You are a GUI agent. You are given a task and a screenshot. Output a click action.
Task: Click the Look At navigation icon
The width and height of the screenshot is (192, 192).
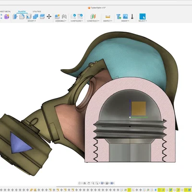[x=85, y=183]
